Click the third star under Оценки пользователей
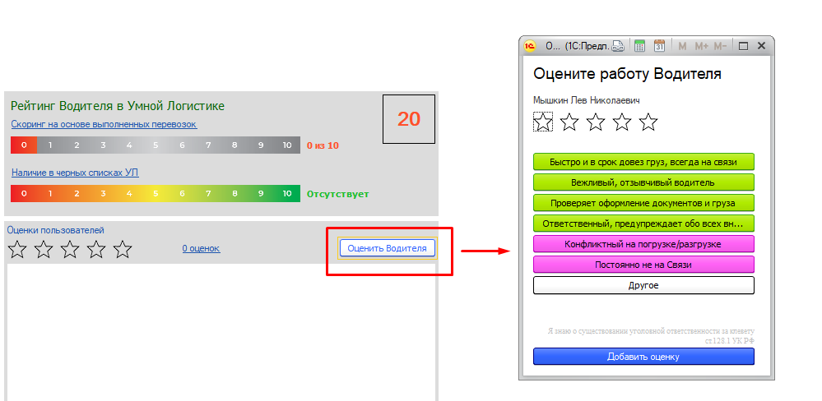The image size is (822, 401). (x=70, y=249)
